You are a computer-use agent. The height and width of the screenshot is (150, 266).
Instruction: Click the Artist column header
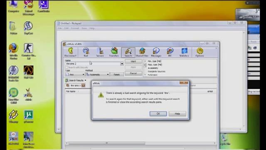(x=210, y=91)
